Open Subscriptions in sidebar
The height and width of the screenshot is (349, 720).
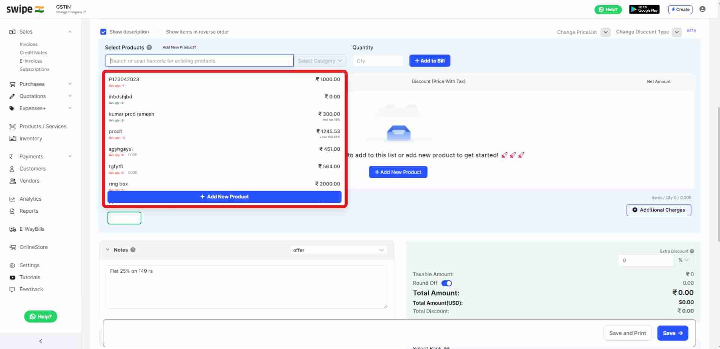pos(34,69)
